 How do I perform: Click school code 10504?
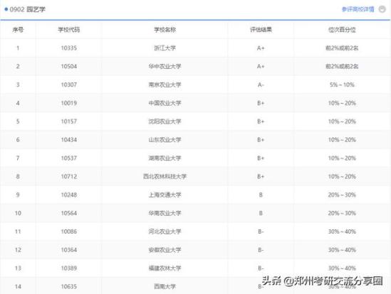[x=69, y=67]
